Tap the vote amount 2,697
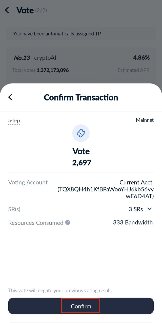 coord(82,163)
